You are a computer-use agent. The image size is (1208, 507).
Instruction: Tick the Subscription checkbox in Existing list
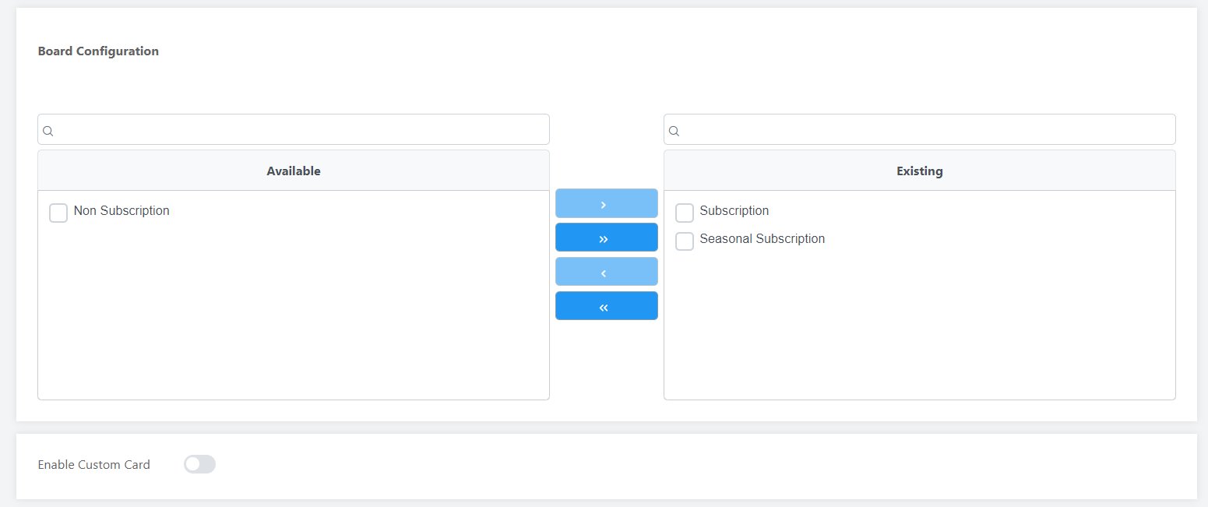tap(685, 213)
